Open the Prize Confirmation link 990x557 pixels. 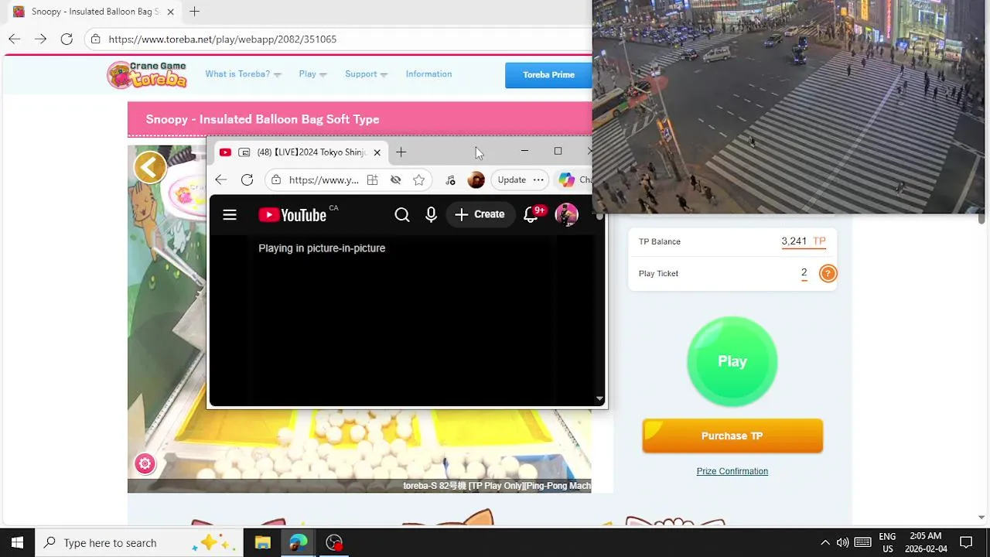732,471
